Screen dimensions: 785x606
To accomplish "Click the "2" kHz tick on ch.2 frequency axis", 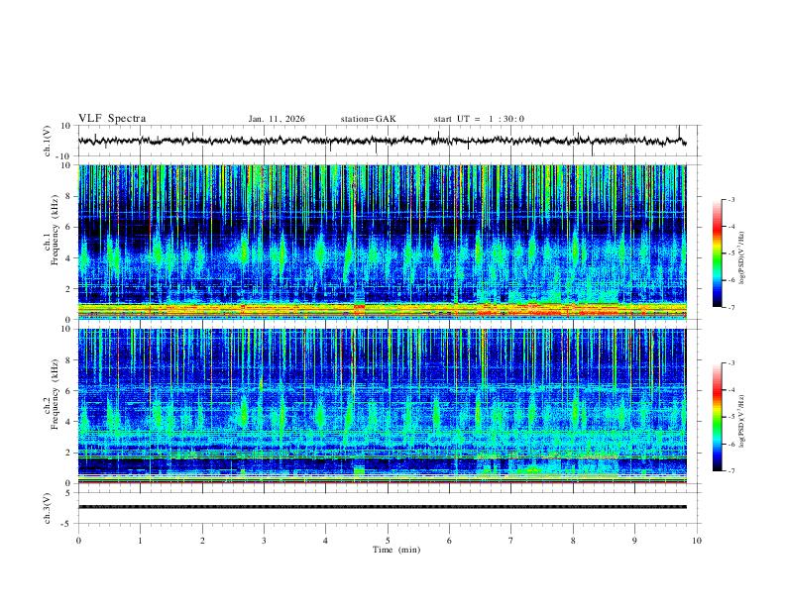I will (x=67, y=453).
